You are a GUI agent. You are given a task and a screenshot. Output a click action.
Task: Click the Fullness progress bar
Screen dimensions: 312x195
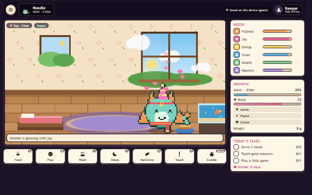pos(277,31)
